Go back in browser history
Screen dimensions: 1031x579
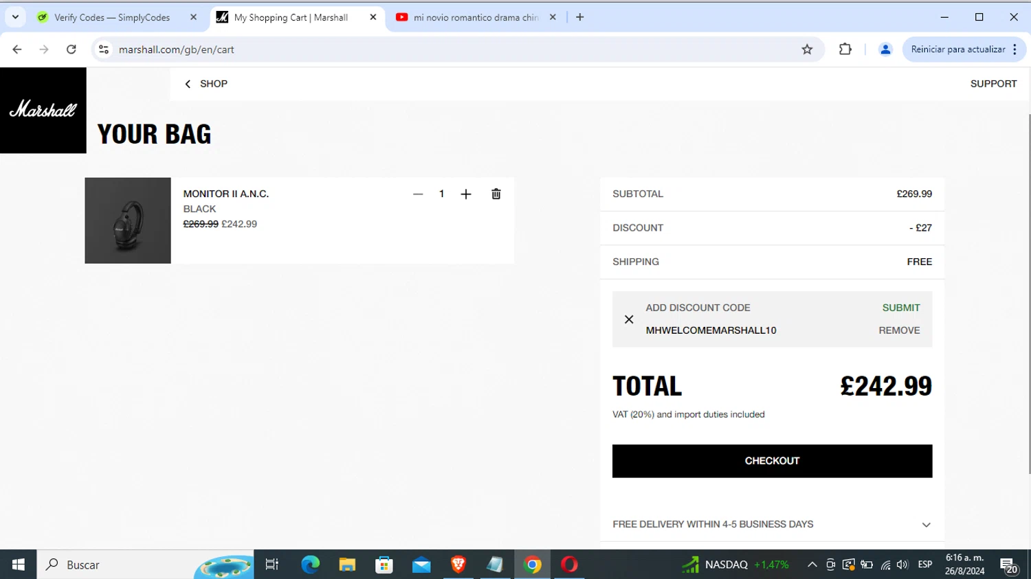(x=17, y=49)
